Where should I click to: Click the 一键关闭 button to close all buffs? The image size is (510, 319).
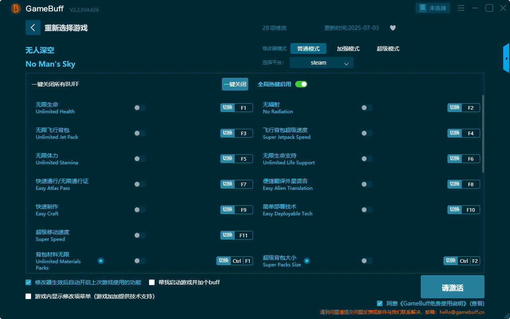click(x=235, y=84)
